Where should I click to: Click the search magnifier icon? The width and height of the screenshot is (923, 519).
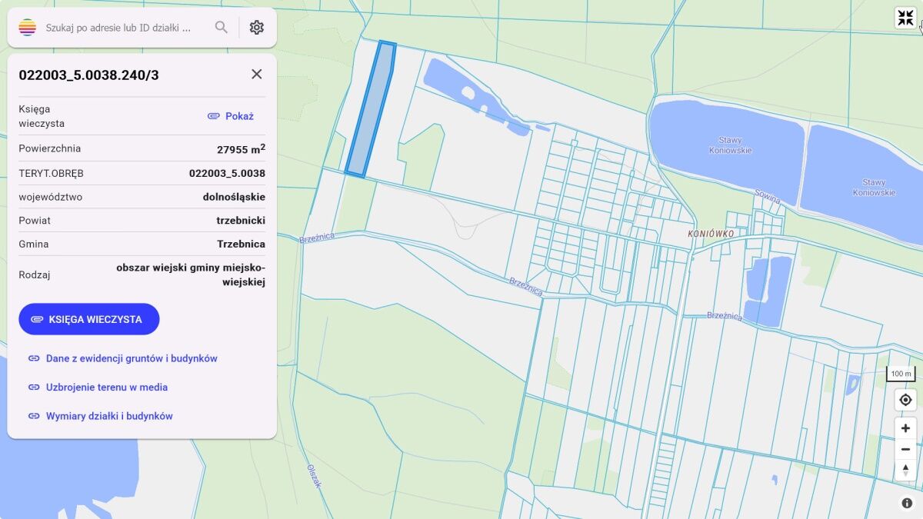222,28
